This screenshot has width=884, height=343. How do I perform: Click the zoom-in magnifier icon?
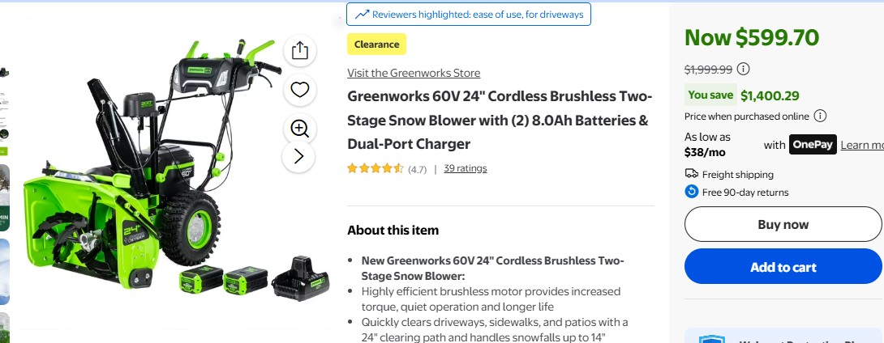click(x=300, y=129)
